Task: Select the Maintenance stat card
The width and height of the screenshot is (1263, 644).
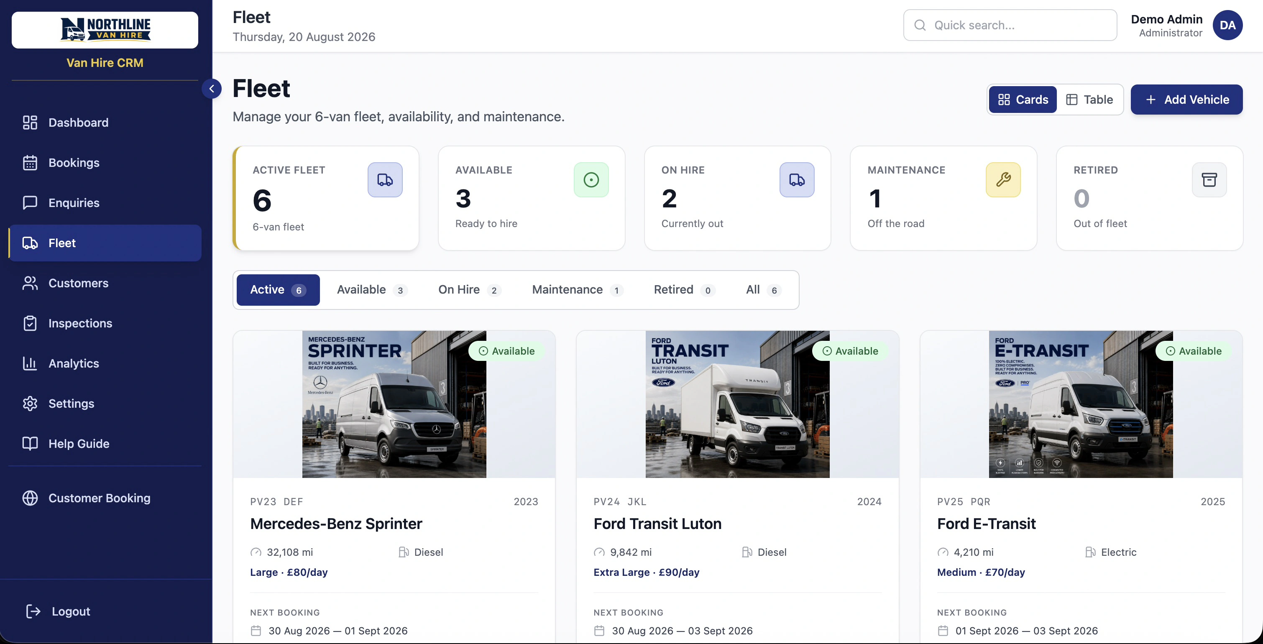Action: tap(943, 199)
